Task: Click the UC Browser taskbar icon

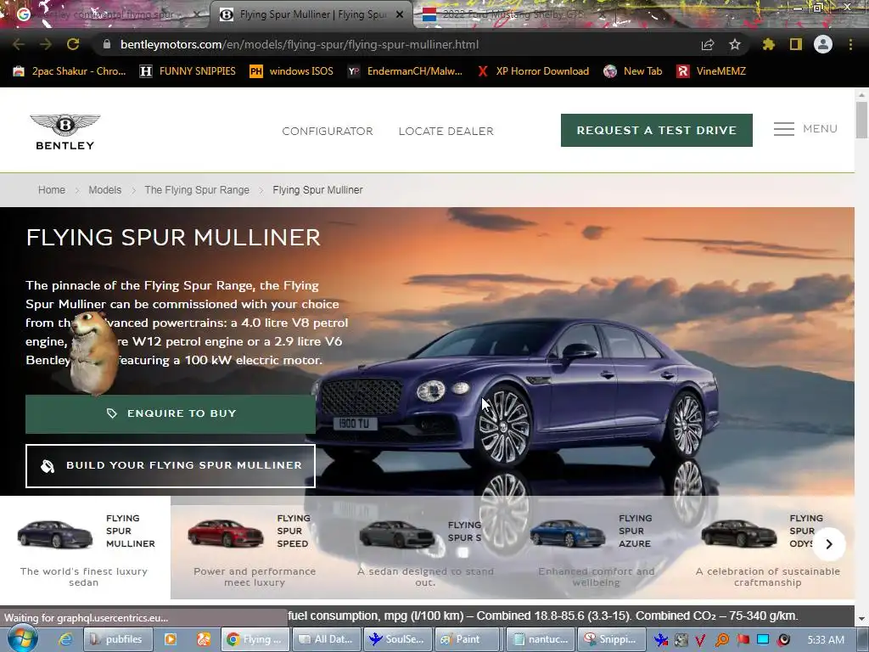Action: 204,639
